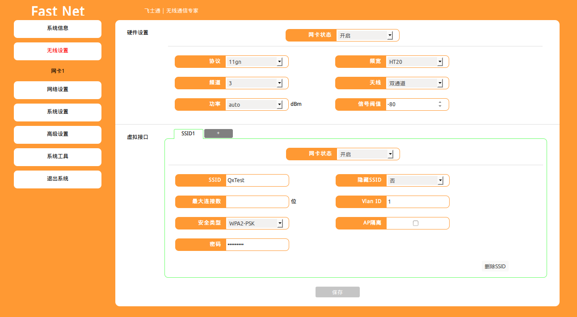The width and height of the screenshot is (577, 317).
Task: Open the 系统信息 page in sidebar
Action: point(58,29)
